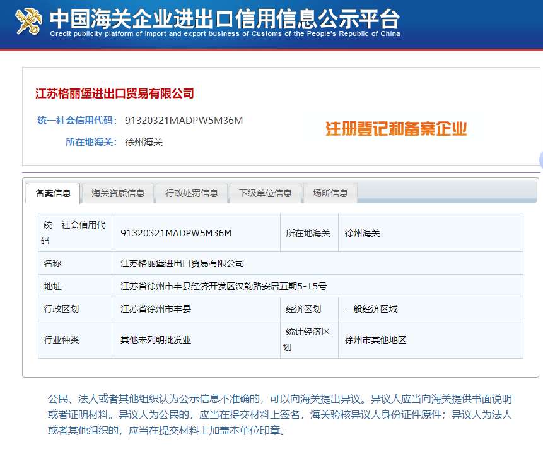Click the 名称 row label
The height and width of the screenshot is (461, 543).
click(x=52, y=263)
